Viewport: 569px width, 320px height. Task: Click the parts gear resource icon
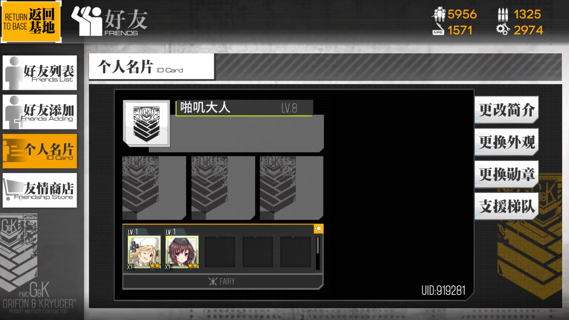tap(503, 30)
